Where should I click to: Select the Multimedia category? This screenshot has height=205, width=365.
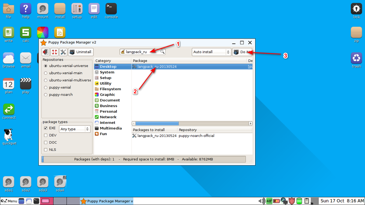click(113, 128)
